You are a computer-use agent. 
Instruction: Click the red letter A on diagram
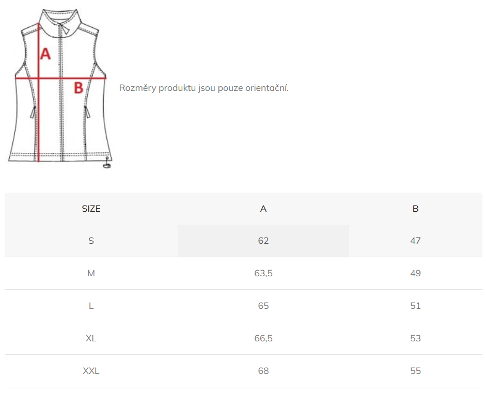tap(45, 54)
